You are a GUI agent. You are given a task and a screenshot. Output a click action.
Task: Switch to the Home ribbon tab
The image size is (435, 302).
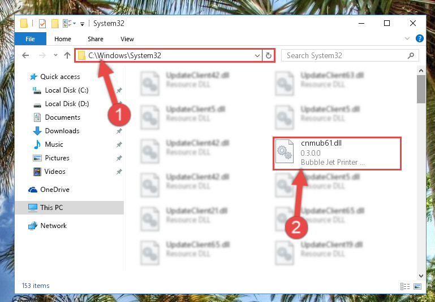63,39
